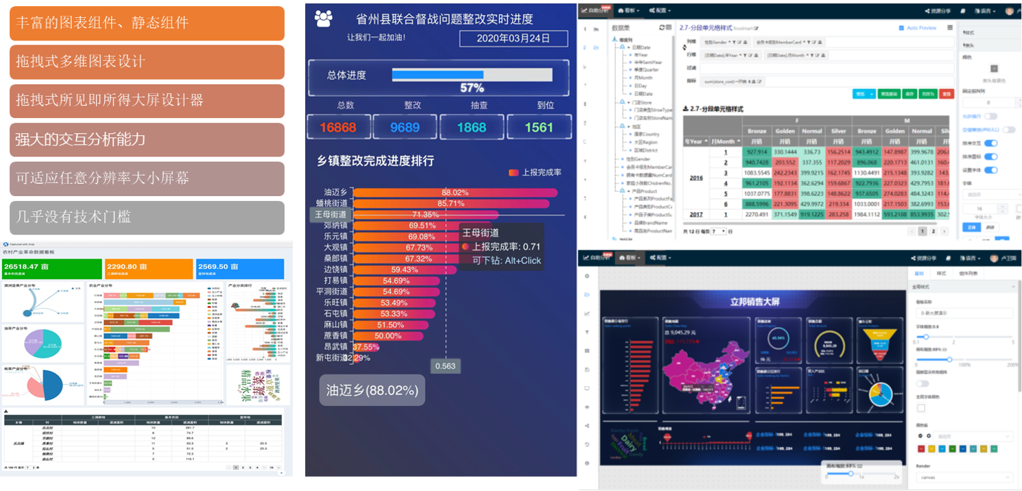Switch to the 样式 tab in designer panel
The width and height of the screenshot is (1022, 491).
coord(941,274)
